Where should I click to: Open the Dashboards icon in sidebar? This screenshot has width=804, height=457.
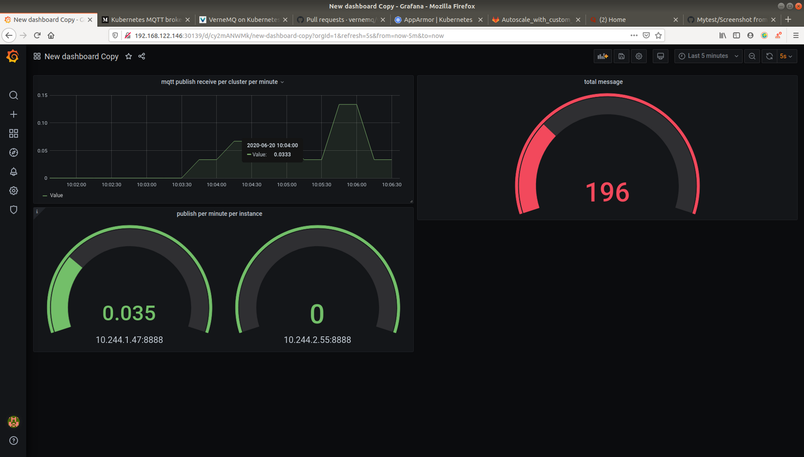13,133
